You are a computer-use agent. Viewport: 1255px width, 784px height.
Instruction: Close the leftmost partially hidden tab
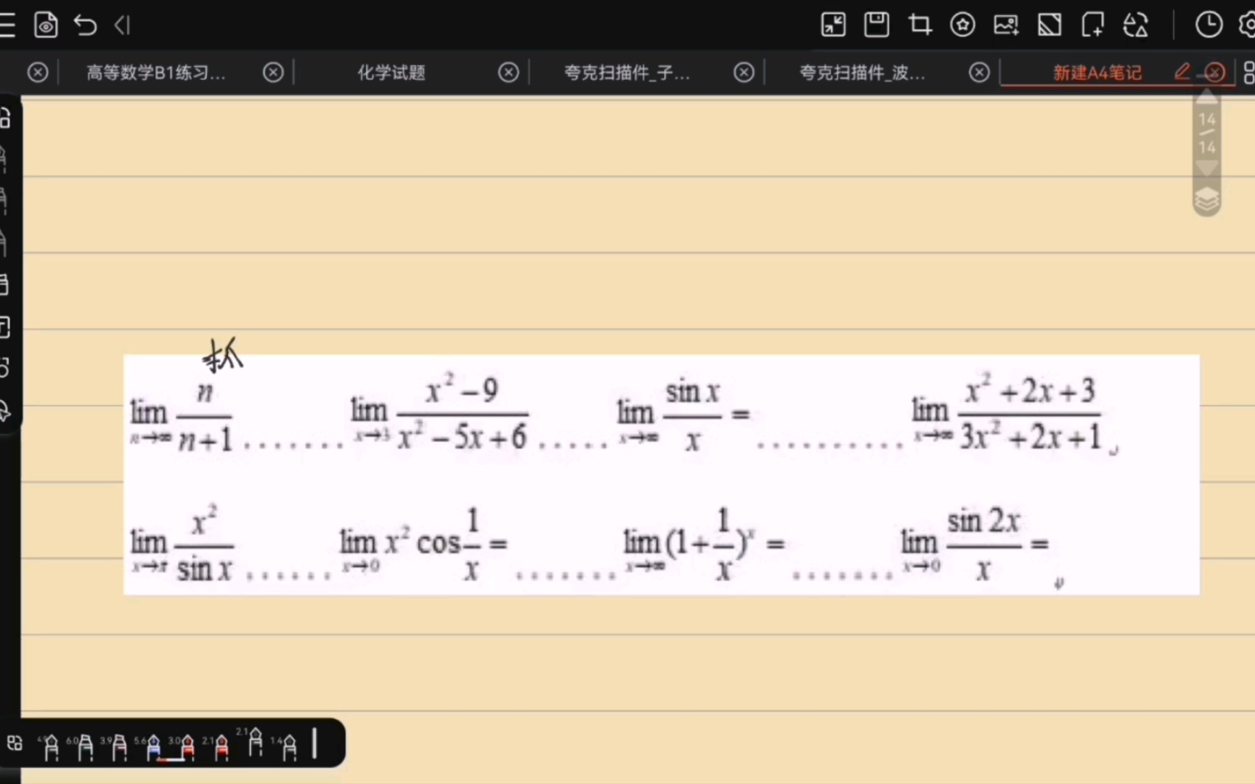[x=38, y=73]
